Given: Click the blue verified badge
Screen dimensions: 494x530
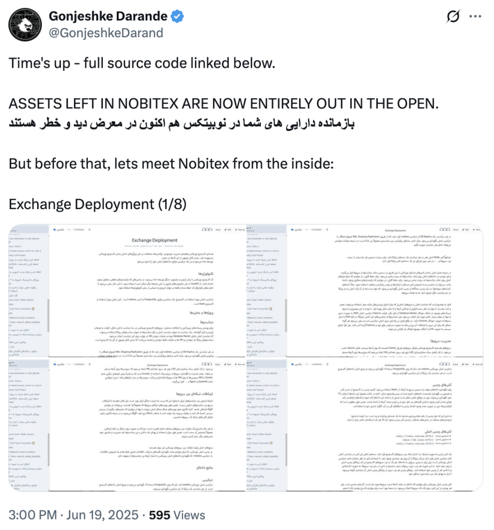Looking at the screenshot, I should point(177,16).
